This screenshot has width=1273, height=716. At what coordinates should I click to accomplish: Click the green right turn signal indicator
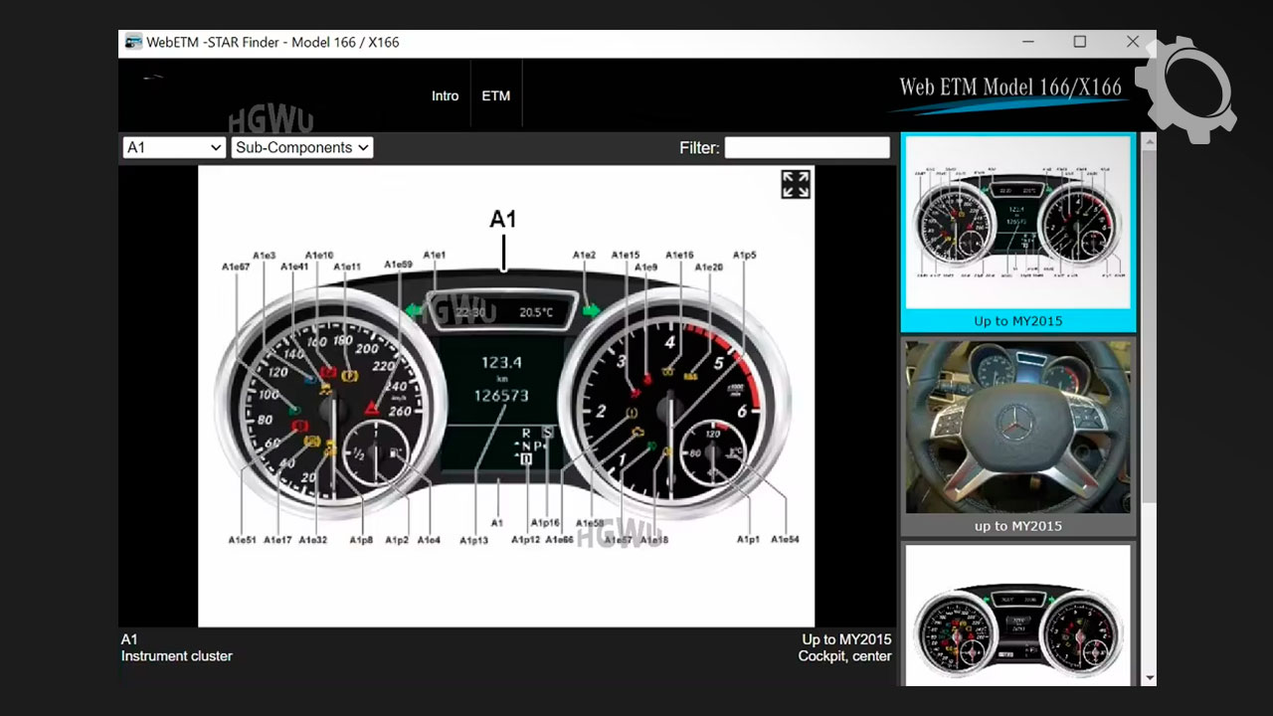tap(592, 310)
